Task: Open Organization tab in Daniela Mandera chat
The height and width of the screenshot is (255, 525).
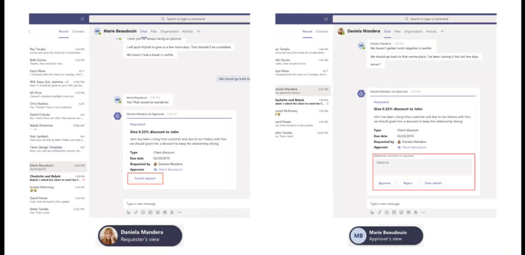Action: tap(413, 31)
